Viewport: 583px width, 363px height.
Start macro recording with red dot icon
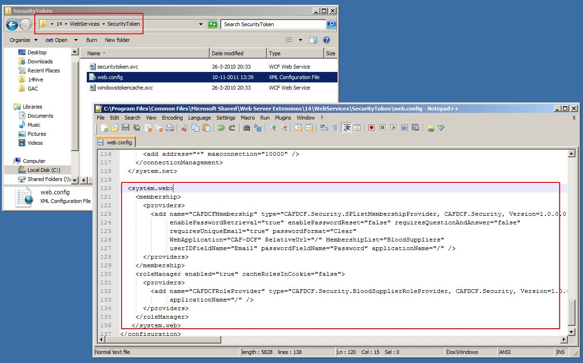point(371,128)
